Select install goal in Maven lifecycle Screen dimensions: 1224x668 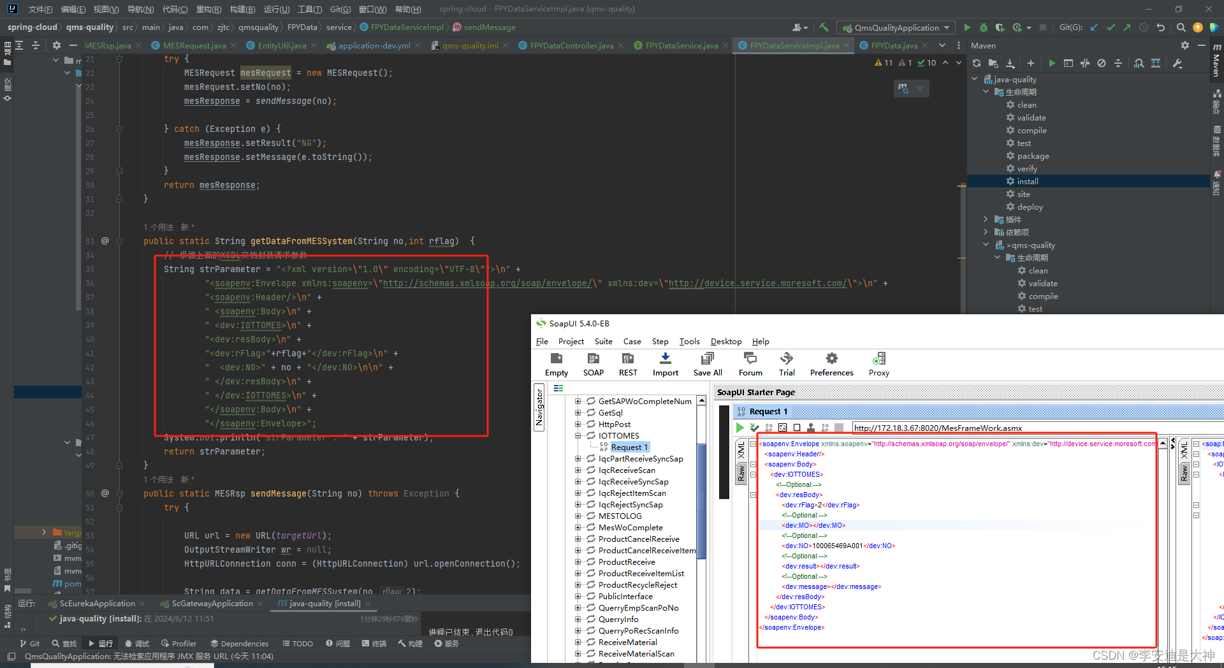[1028, 181]
